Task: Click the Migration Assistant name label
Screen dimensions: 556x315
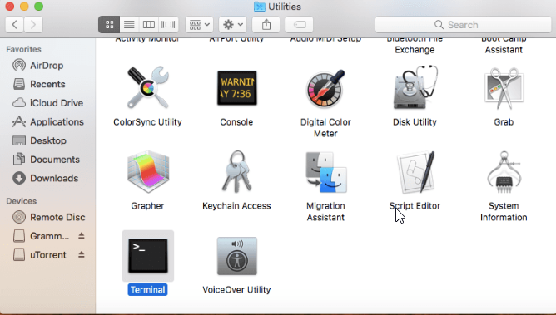Action: click(x=325, y=211)
